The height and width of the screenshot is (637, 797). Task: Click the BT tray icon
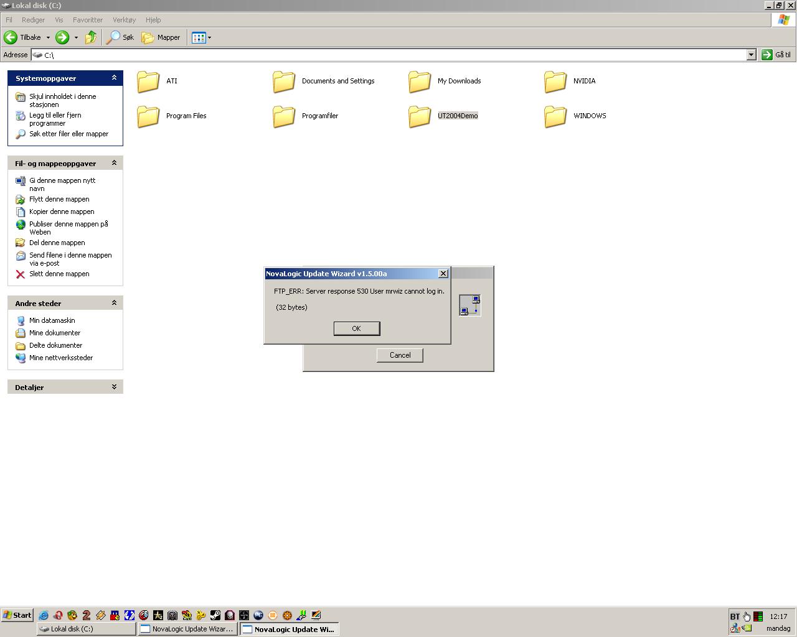(735, 616)
